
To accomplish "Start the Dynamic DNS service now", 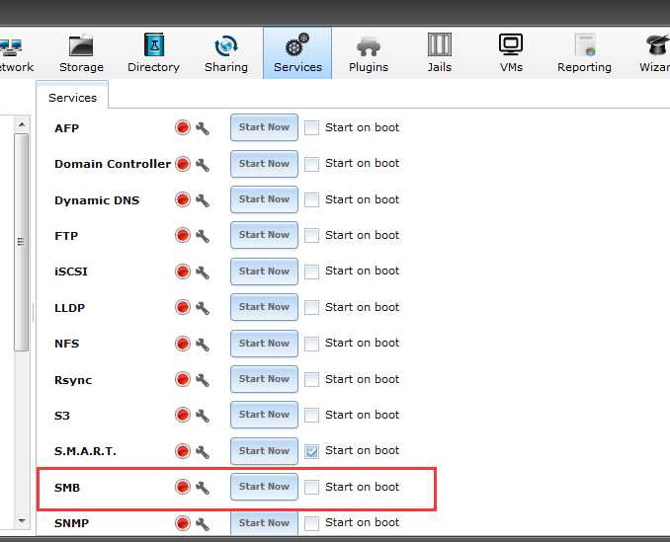I will [x=264, y=199].
